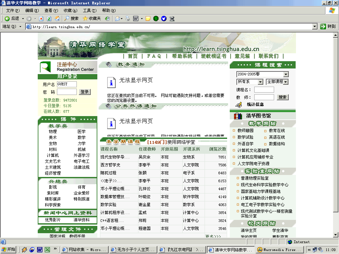Click the Forward arrow icon
This screenshot has height=254, width=339.
(x=29, y=19)
